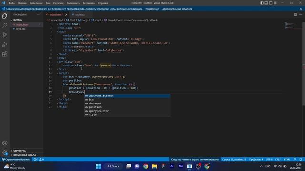Open the Выполнить menu
Viewport: 305px width, 171px height.
coord(73,3)
